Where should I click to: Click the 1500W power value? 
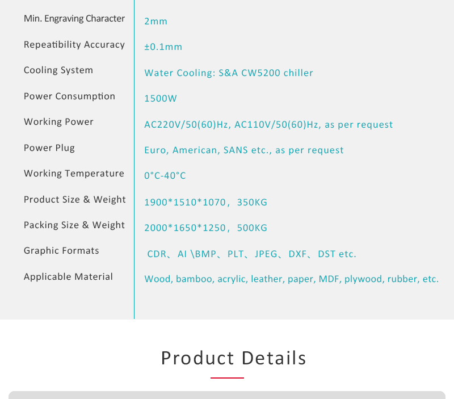161,99
